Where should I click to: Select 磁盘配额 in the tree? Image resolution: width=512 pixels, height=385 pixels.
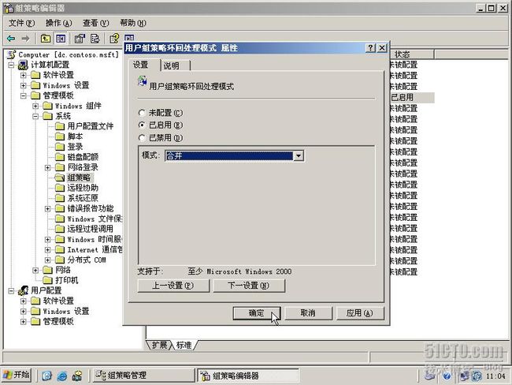pos(83,157)
